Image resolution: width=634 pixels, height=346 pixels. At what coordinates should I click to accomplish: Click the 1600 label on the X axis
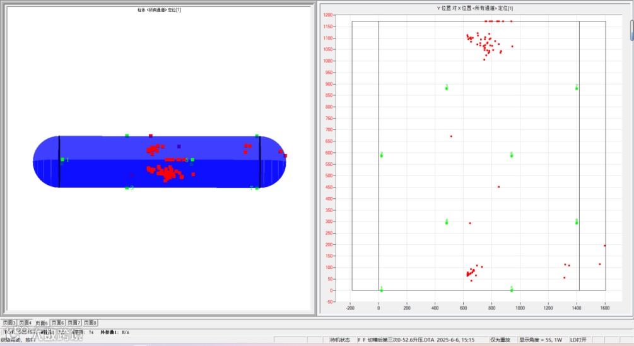(x=605, y=308)
